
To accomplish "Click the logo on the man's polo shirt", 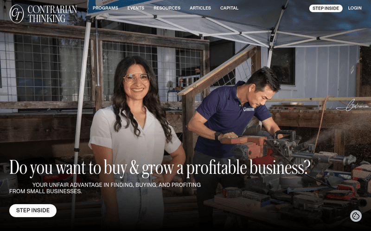I will point(249,109).
